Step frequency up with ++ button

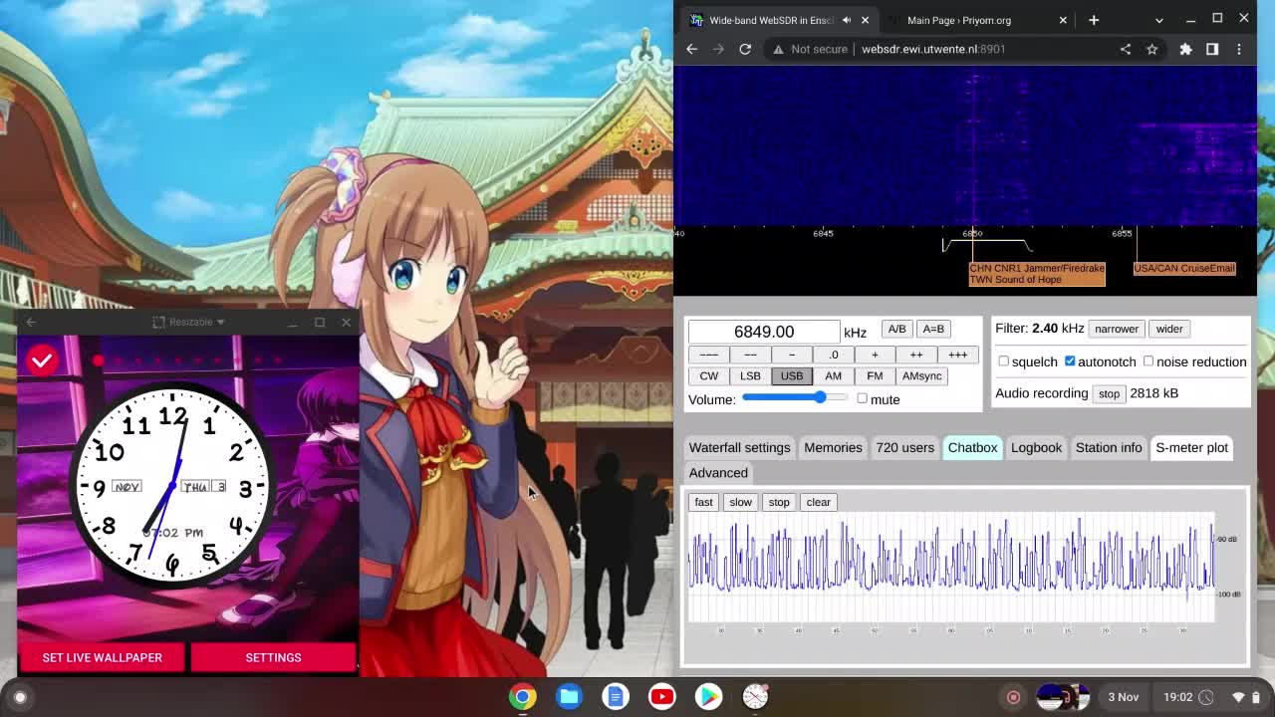(x=915, y=355)
